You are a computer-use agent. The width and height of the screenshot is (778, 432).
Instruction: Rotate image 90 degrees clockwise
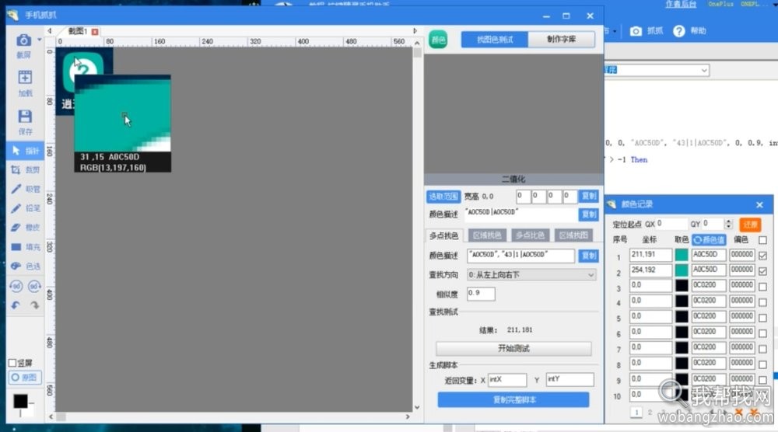click(34, 287)
